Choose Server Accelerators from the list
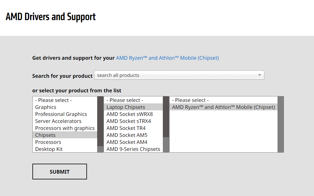 pyautogui.click(x=58, y=121)
